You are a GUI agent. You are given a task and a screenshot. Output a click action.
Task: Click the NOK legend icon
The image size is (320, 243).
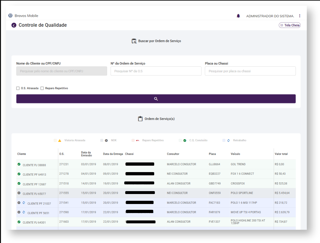[x=106, y=141]
